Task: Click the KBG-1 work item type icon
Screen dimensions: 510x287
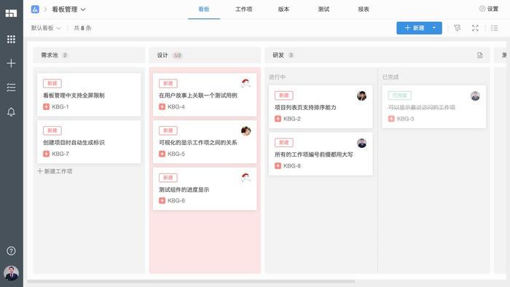Action: 46,106
